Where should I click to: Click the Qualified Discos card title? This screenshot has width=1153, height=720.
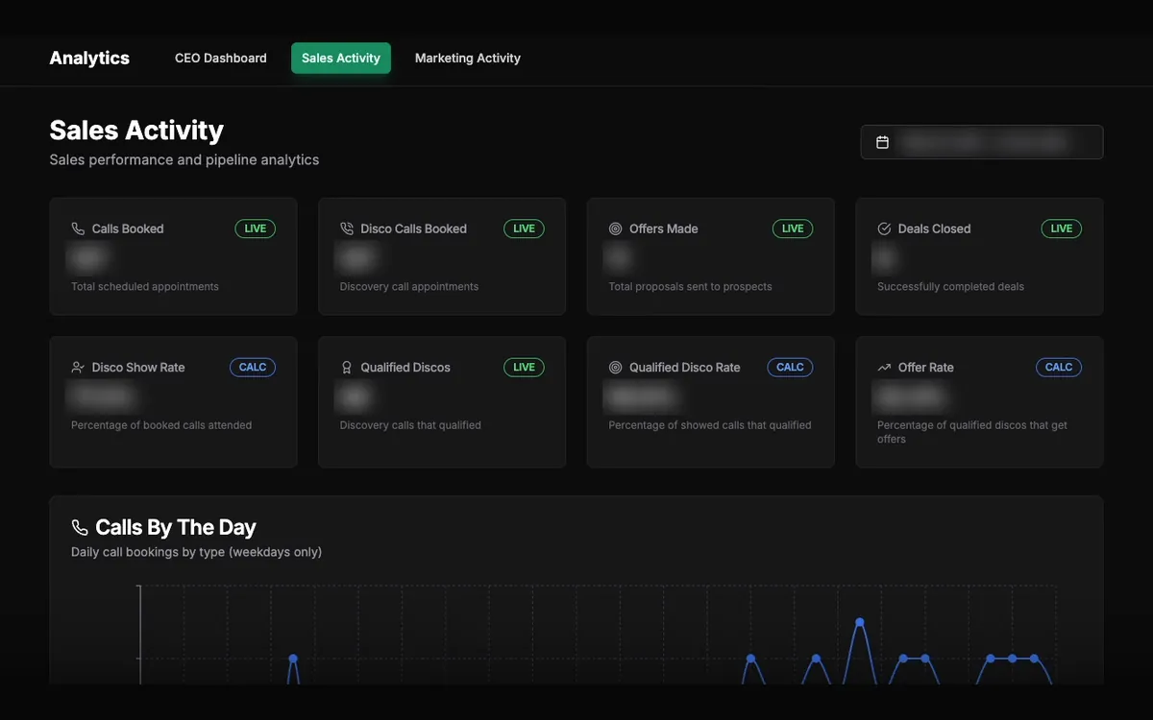pyautogui.click(x=405, y=367)
